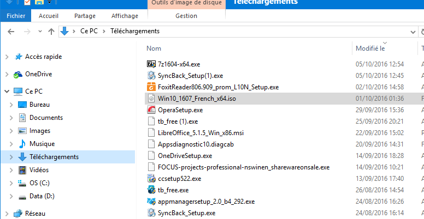Click the SyncBack_Setup(1).exe icon
Viewport: 424px width, 219px height.
tap(151, 76)
